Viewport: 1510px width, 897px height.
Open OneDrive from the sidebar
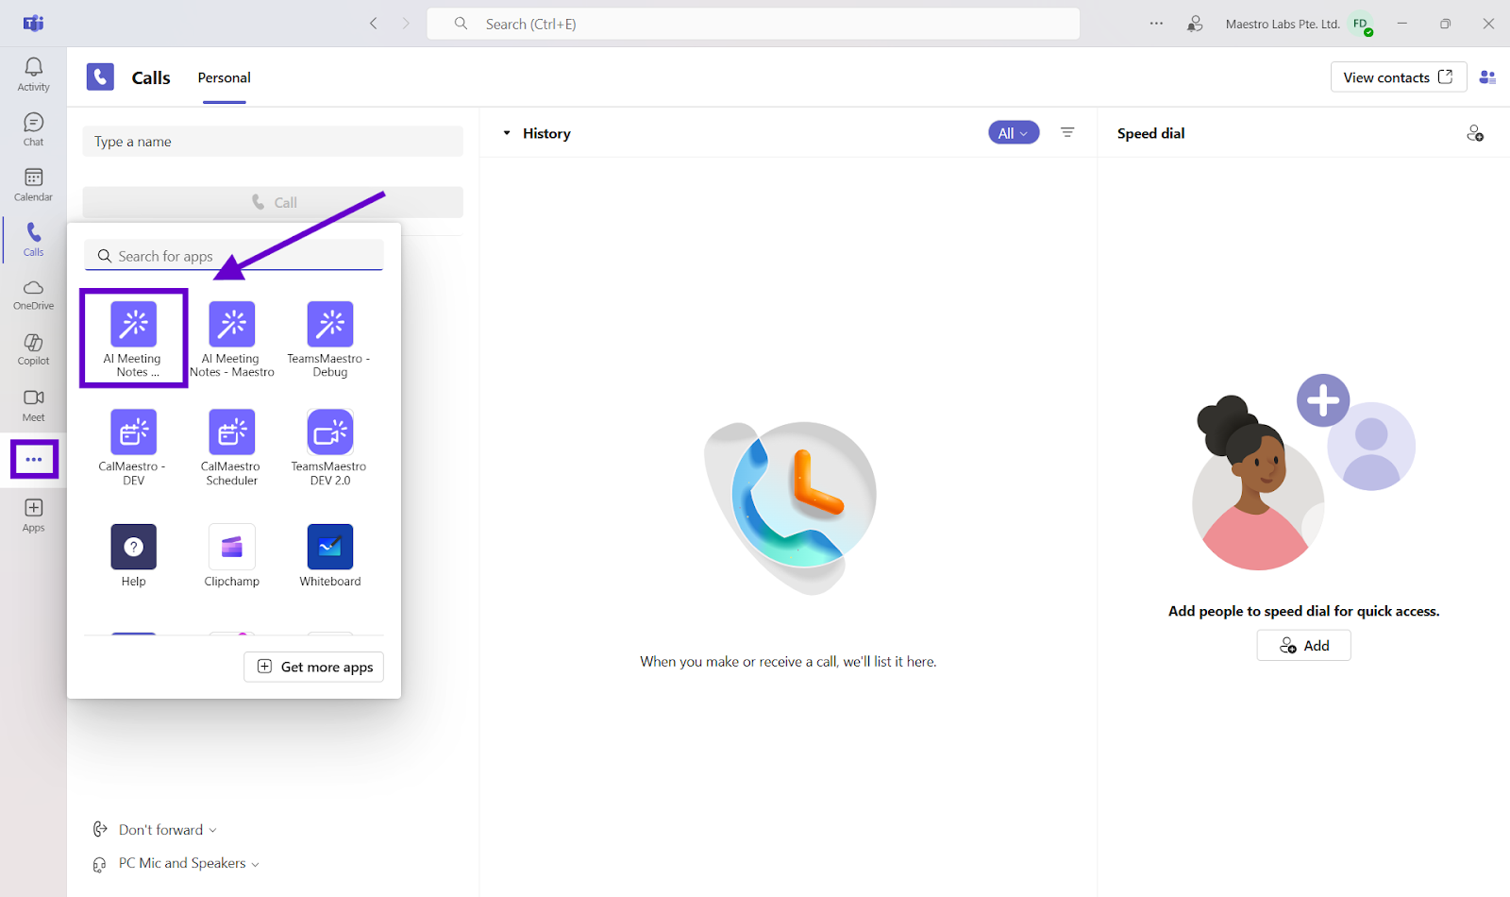tap(33, 295)
